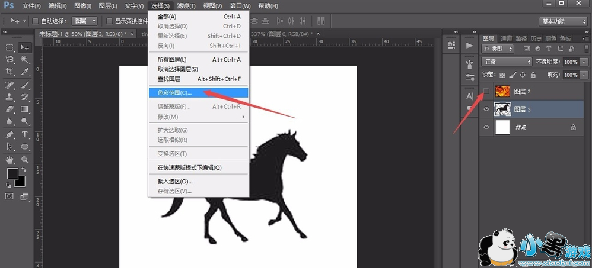Open the 滤镜(T) menu in menu bar

point(186,6)
